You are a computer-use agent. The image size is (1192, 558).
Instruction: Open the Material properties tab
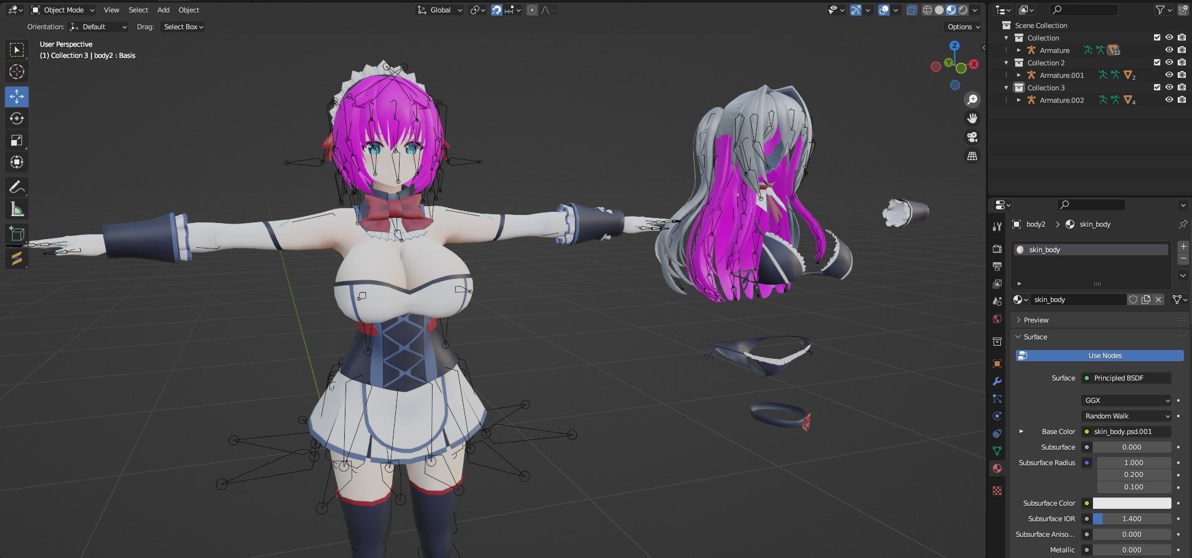(997, 468)
